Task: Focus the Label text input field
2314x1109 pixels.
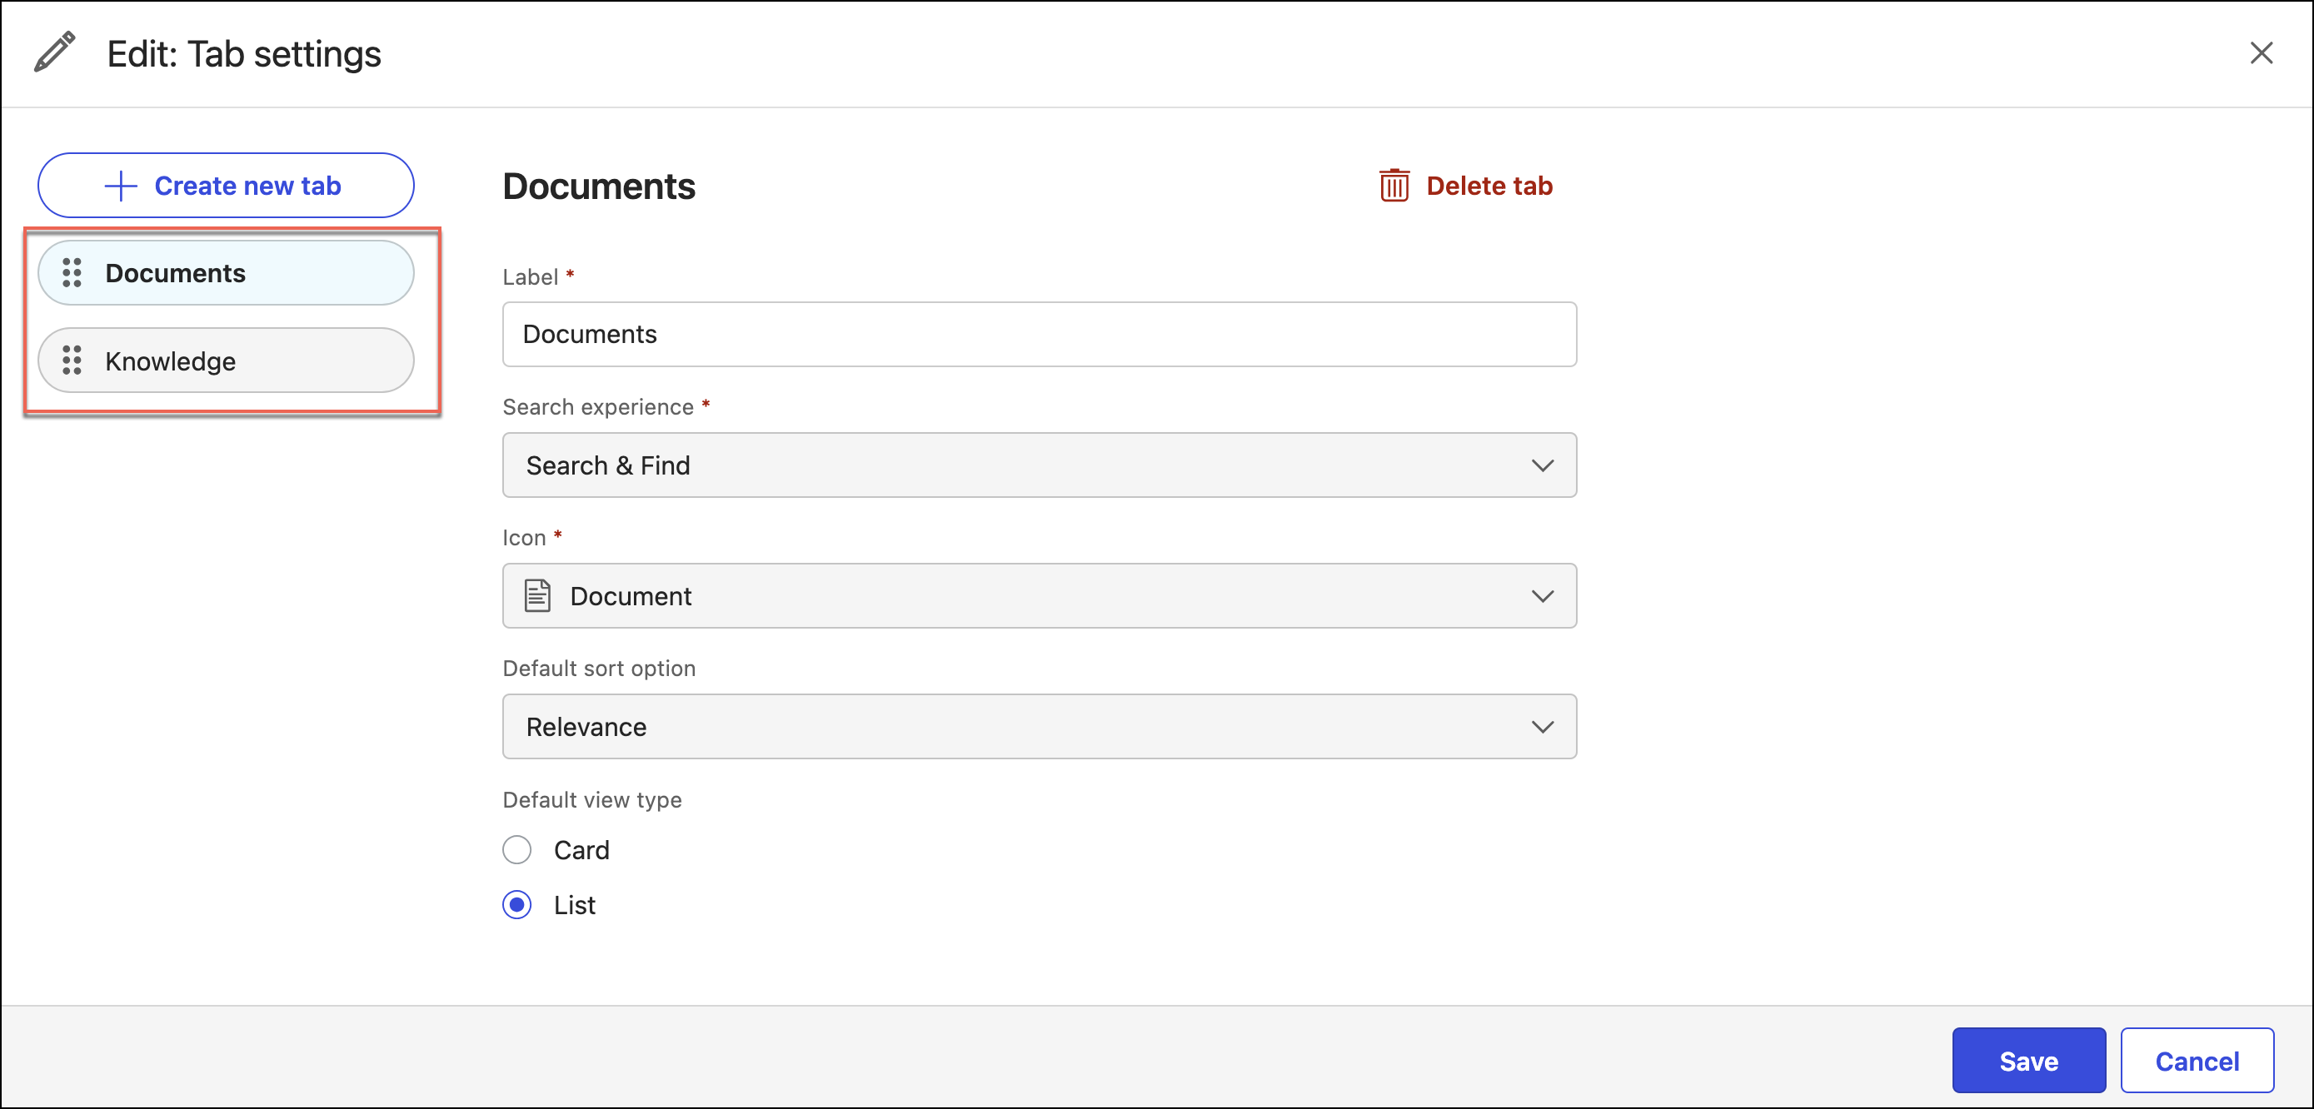Action: [x=1039, y=334]
